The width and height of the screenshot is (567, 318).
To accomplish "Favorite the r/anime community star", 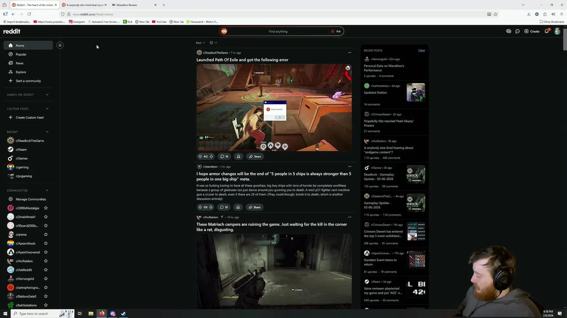I will pyautogui.click(x=46, y=235).
